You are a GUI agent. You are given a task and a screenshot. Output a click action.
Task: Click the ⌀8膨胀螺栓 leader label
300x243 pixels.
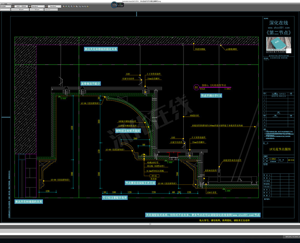click(232, 49)
